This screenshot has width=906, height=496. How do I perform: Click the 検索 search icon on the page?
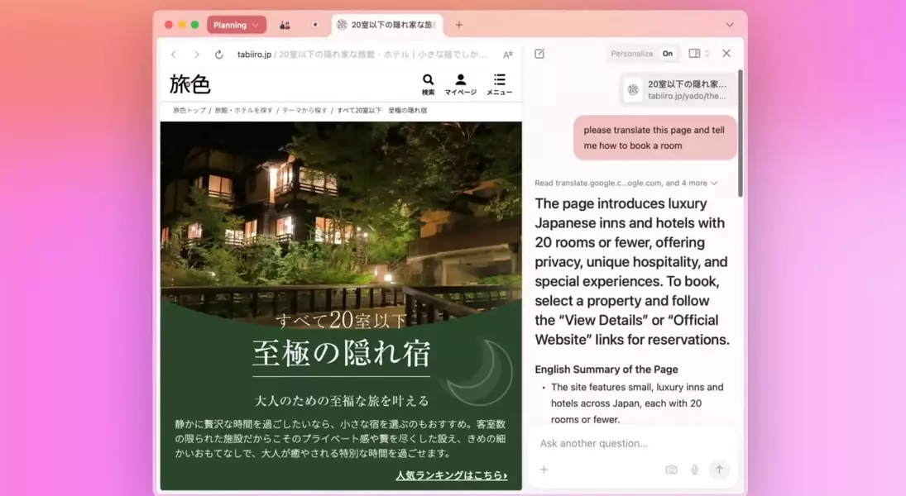click(428, 81)
